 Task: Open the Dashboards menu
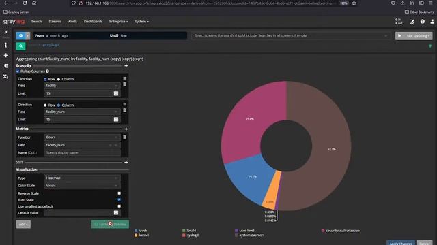(x=93, y=22)
